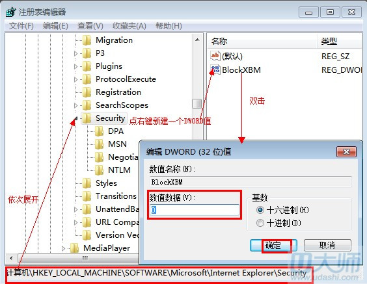Select the (默认) string value icon
367x284 pixels.
[x=215, y=56]
